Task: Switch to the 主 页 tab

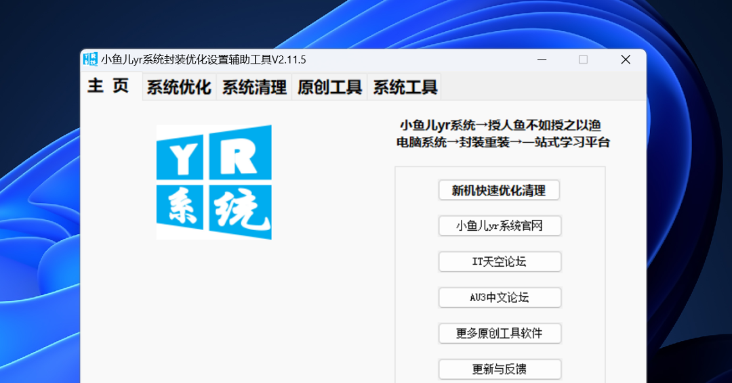Action: point(111,86)
